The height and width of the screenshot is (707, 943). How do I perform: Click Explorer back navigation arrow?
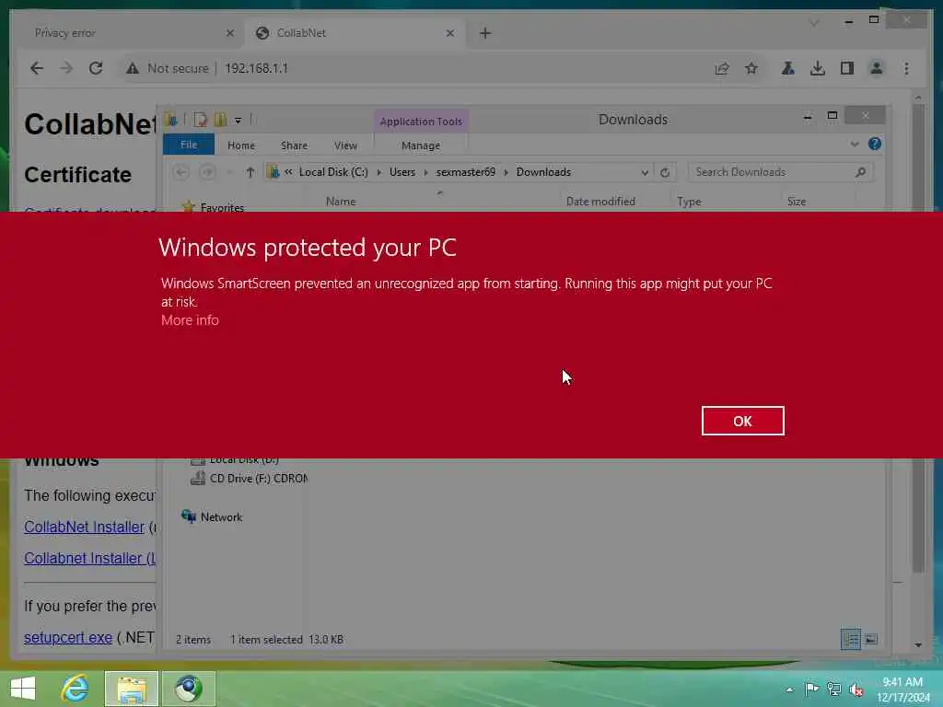point(180,172)
